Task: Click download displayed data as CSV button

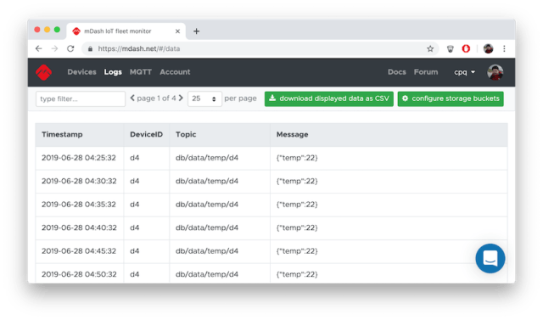Action: [x=329, y=98]
